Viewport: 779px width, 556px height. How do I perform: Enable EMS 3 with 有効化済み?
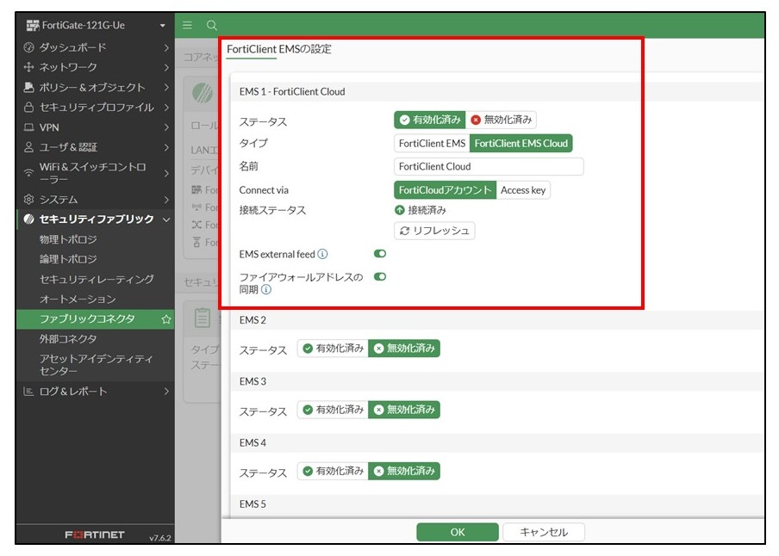pyautogui.click(x=333, y=410)
